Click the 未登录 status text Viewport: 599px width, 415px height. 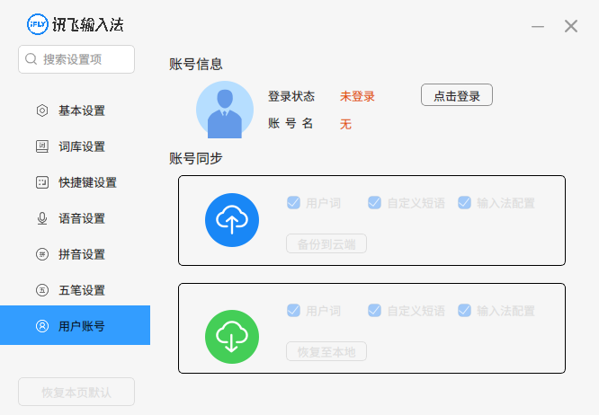358,96
